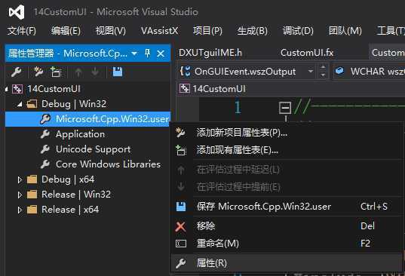
Task: Open the 编辑(E) menu
Action: coord(66,31)
